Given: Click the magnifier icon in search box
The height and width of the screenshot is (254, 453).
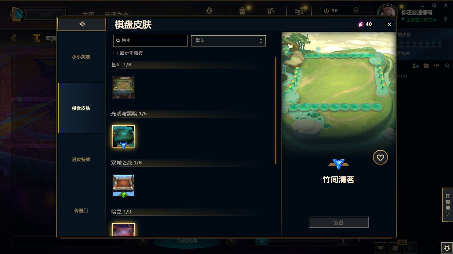Looking at the screenshot, I should click(x=118, y=41).
